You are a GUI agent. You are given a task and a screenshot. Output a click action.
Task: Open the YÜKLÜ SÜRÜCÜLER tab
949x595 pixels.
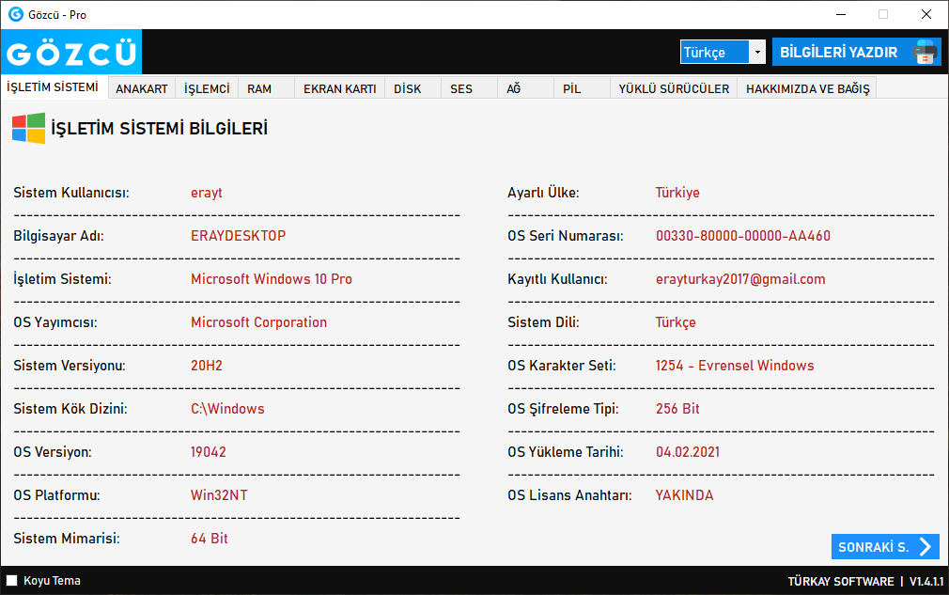point(674,88)
